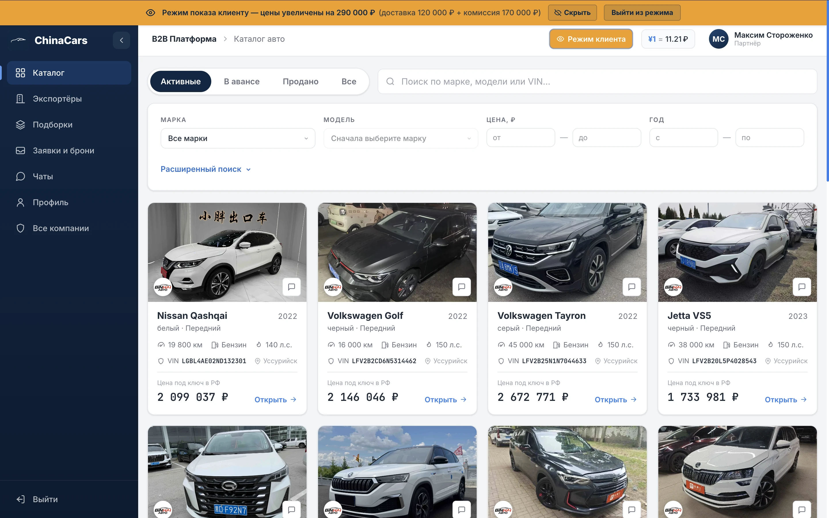
Task: Click the mileage gauge icon on Jetta VS5 card
Action: click(x=672, y=345)
